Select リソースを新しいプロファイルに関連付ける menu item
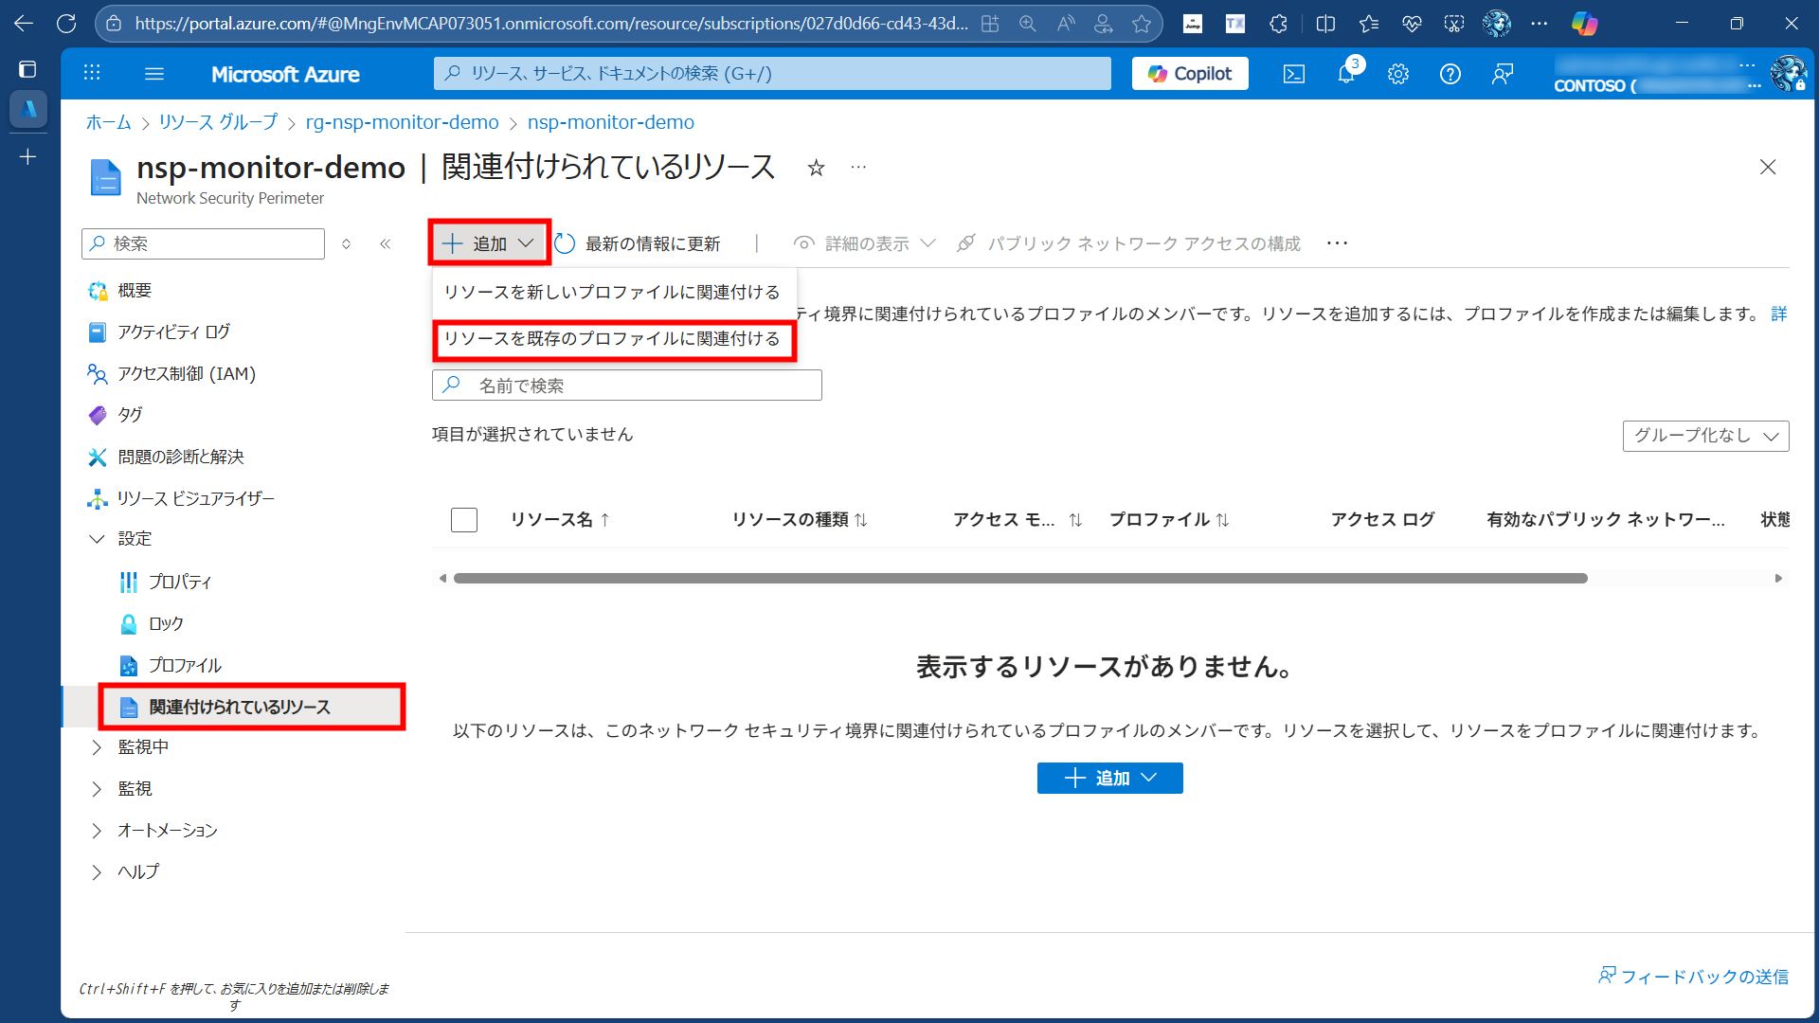The image size is (1819, 1023). tap(612, 292)
